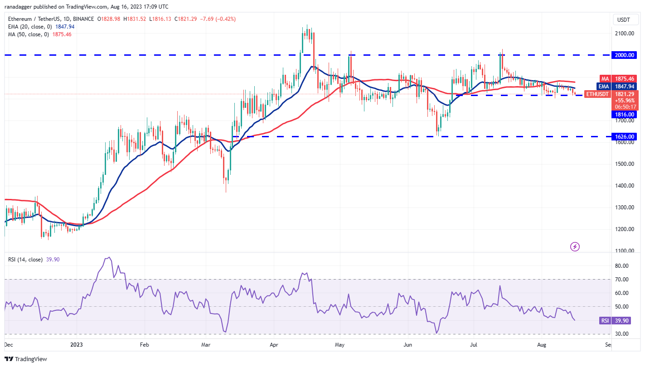Click the blue 1626.00 support level label
Image resolution: width=645 pixels, height=367 pixels.
pos(624,136)
